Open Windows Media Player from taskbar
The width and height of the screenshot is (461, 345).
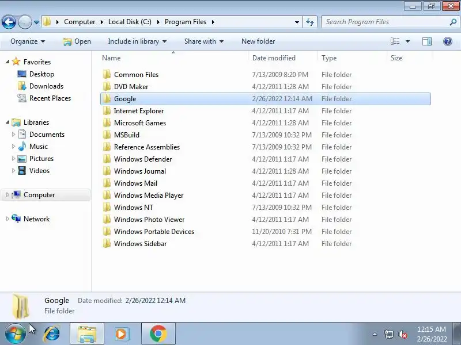click(x=122, y=334)
